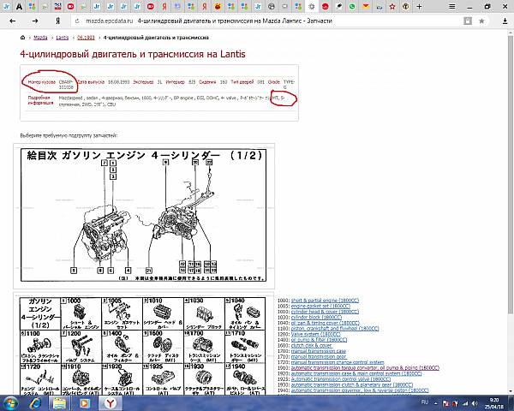Open automatic transmission control valve link
Viewport: 514px width, 411px height.
tap(341, 378)
